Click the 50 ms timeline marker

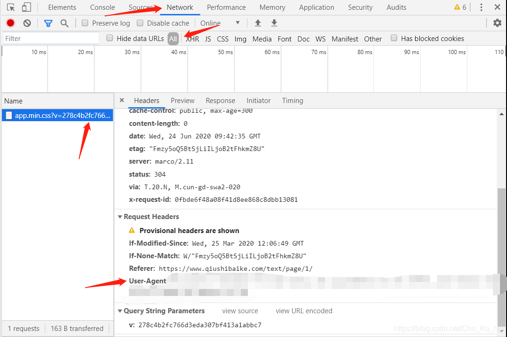click(225, 52)
